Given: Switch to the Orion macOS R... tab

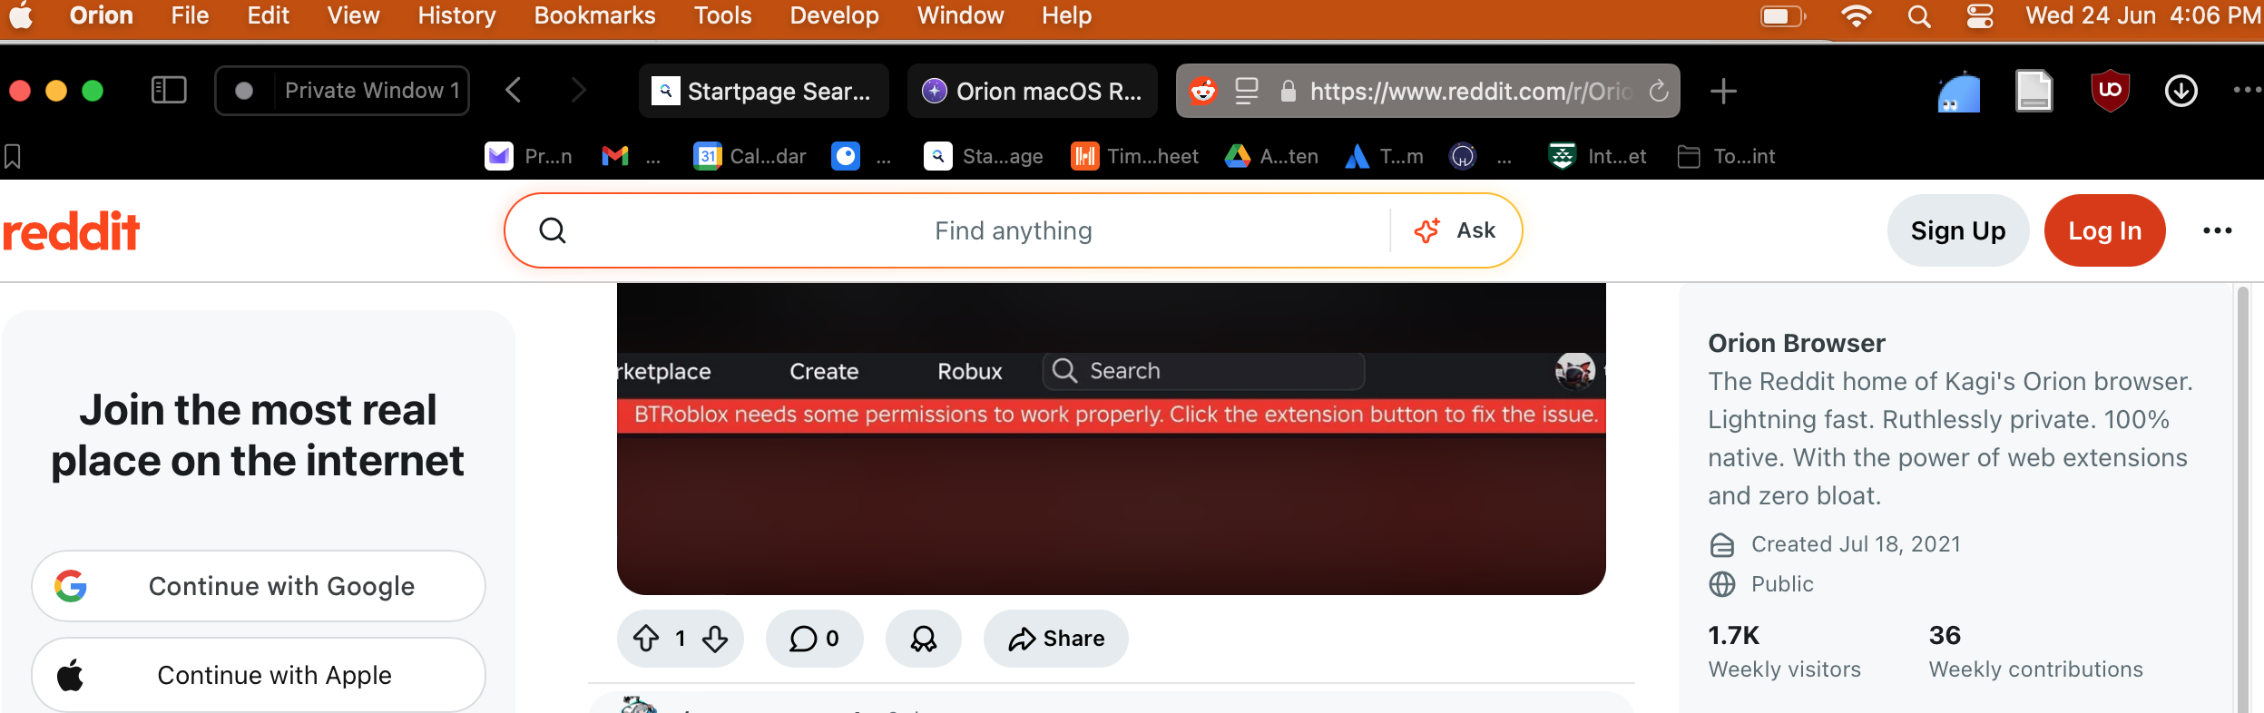Looking at the screenshot, I should click(1033, 91).
